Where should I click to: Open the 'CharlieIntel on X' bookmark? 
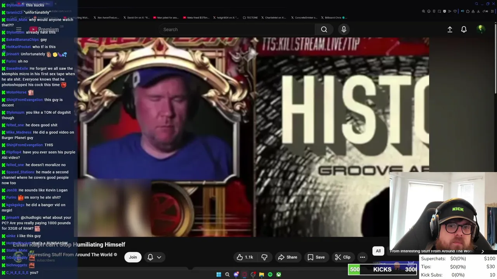[273, 17]
